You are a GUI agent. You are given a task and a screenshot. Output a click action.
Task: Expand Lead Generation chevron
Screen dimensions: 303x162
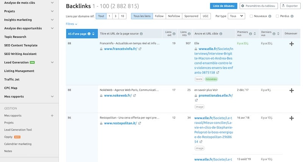pyautogui.click(x=52, y=62)
